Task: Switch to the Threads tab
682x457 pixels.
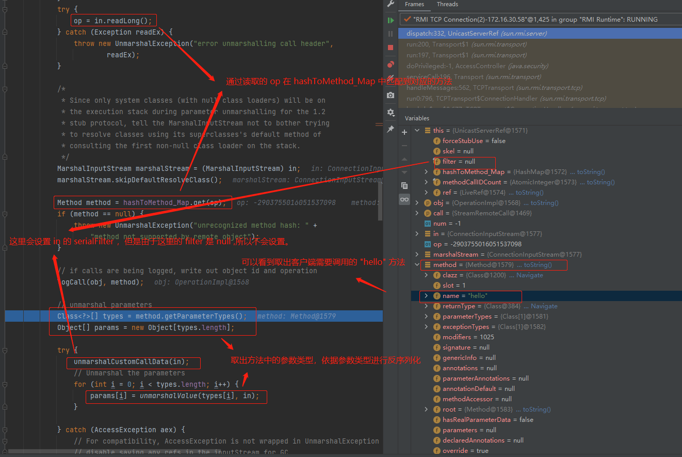Action: pyautogui.click(x=447, y=4)
